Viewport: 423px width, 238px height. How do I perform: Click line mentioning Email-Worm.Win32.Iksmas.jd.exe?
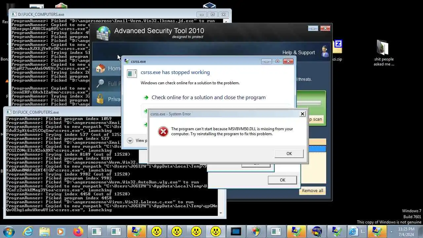tap(113, 21)
